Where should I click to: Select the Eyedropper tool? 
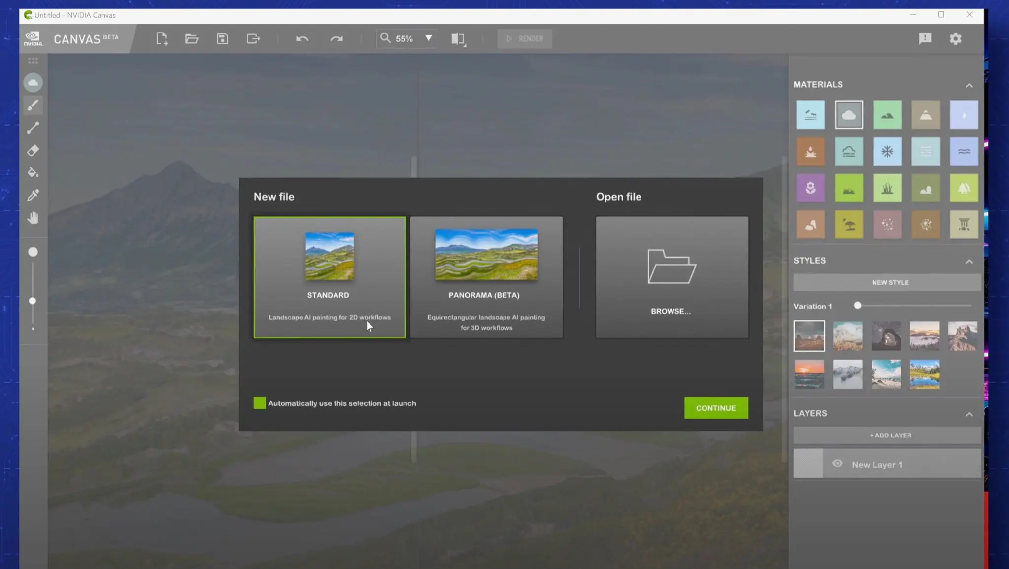tap(33, 195)
